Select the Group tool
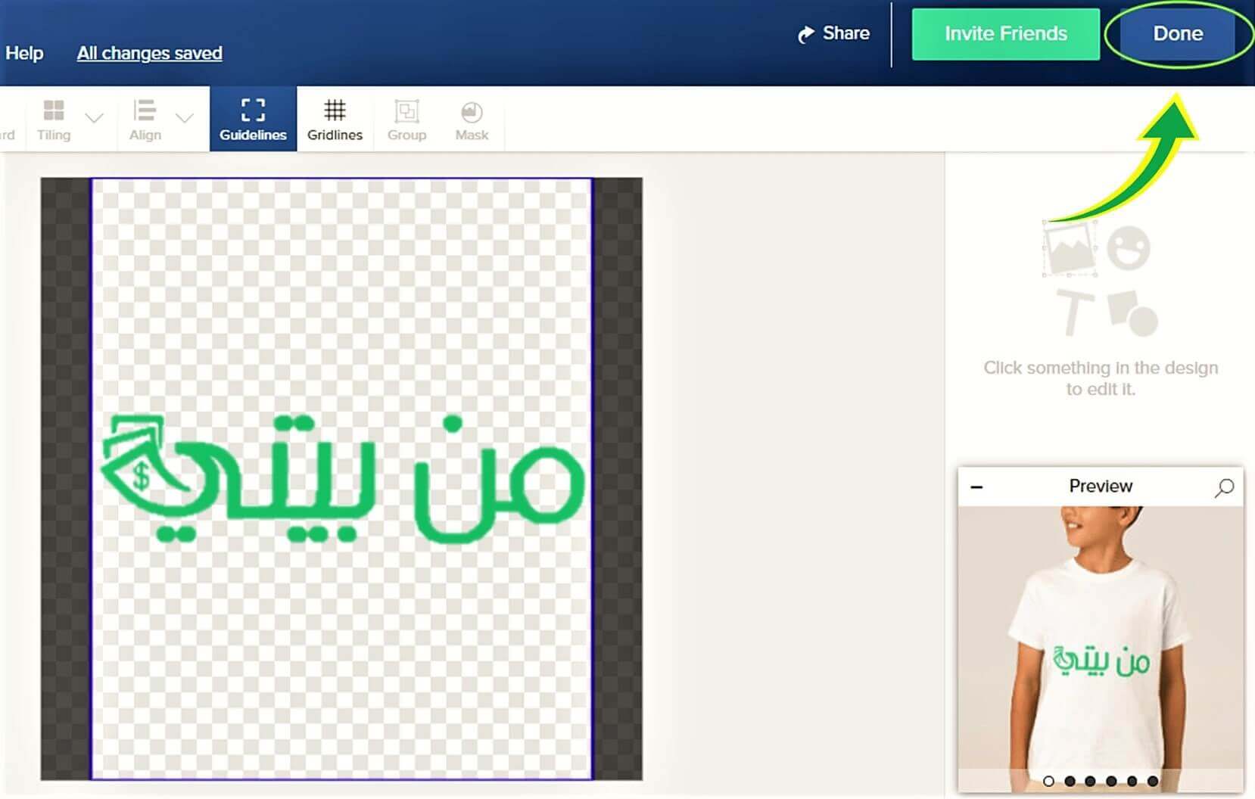1255x799 pixels. click(x=407, y=120)
